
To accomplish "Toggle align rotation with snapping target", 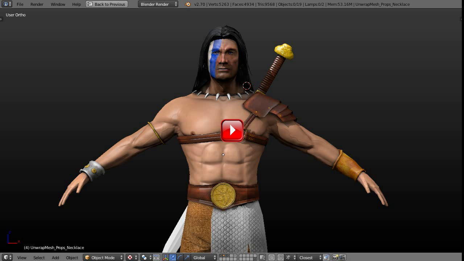I will point(326,257).
